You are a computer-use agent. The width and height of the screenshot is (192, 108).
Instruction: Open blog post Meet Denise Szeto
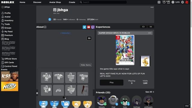coord(9,54)
